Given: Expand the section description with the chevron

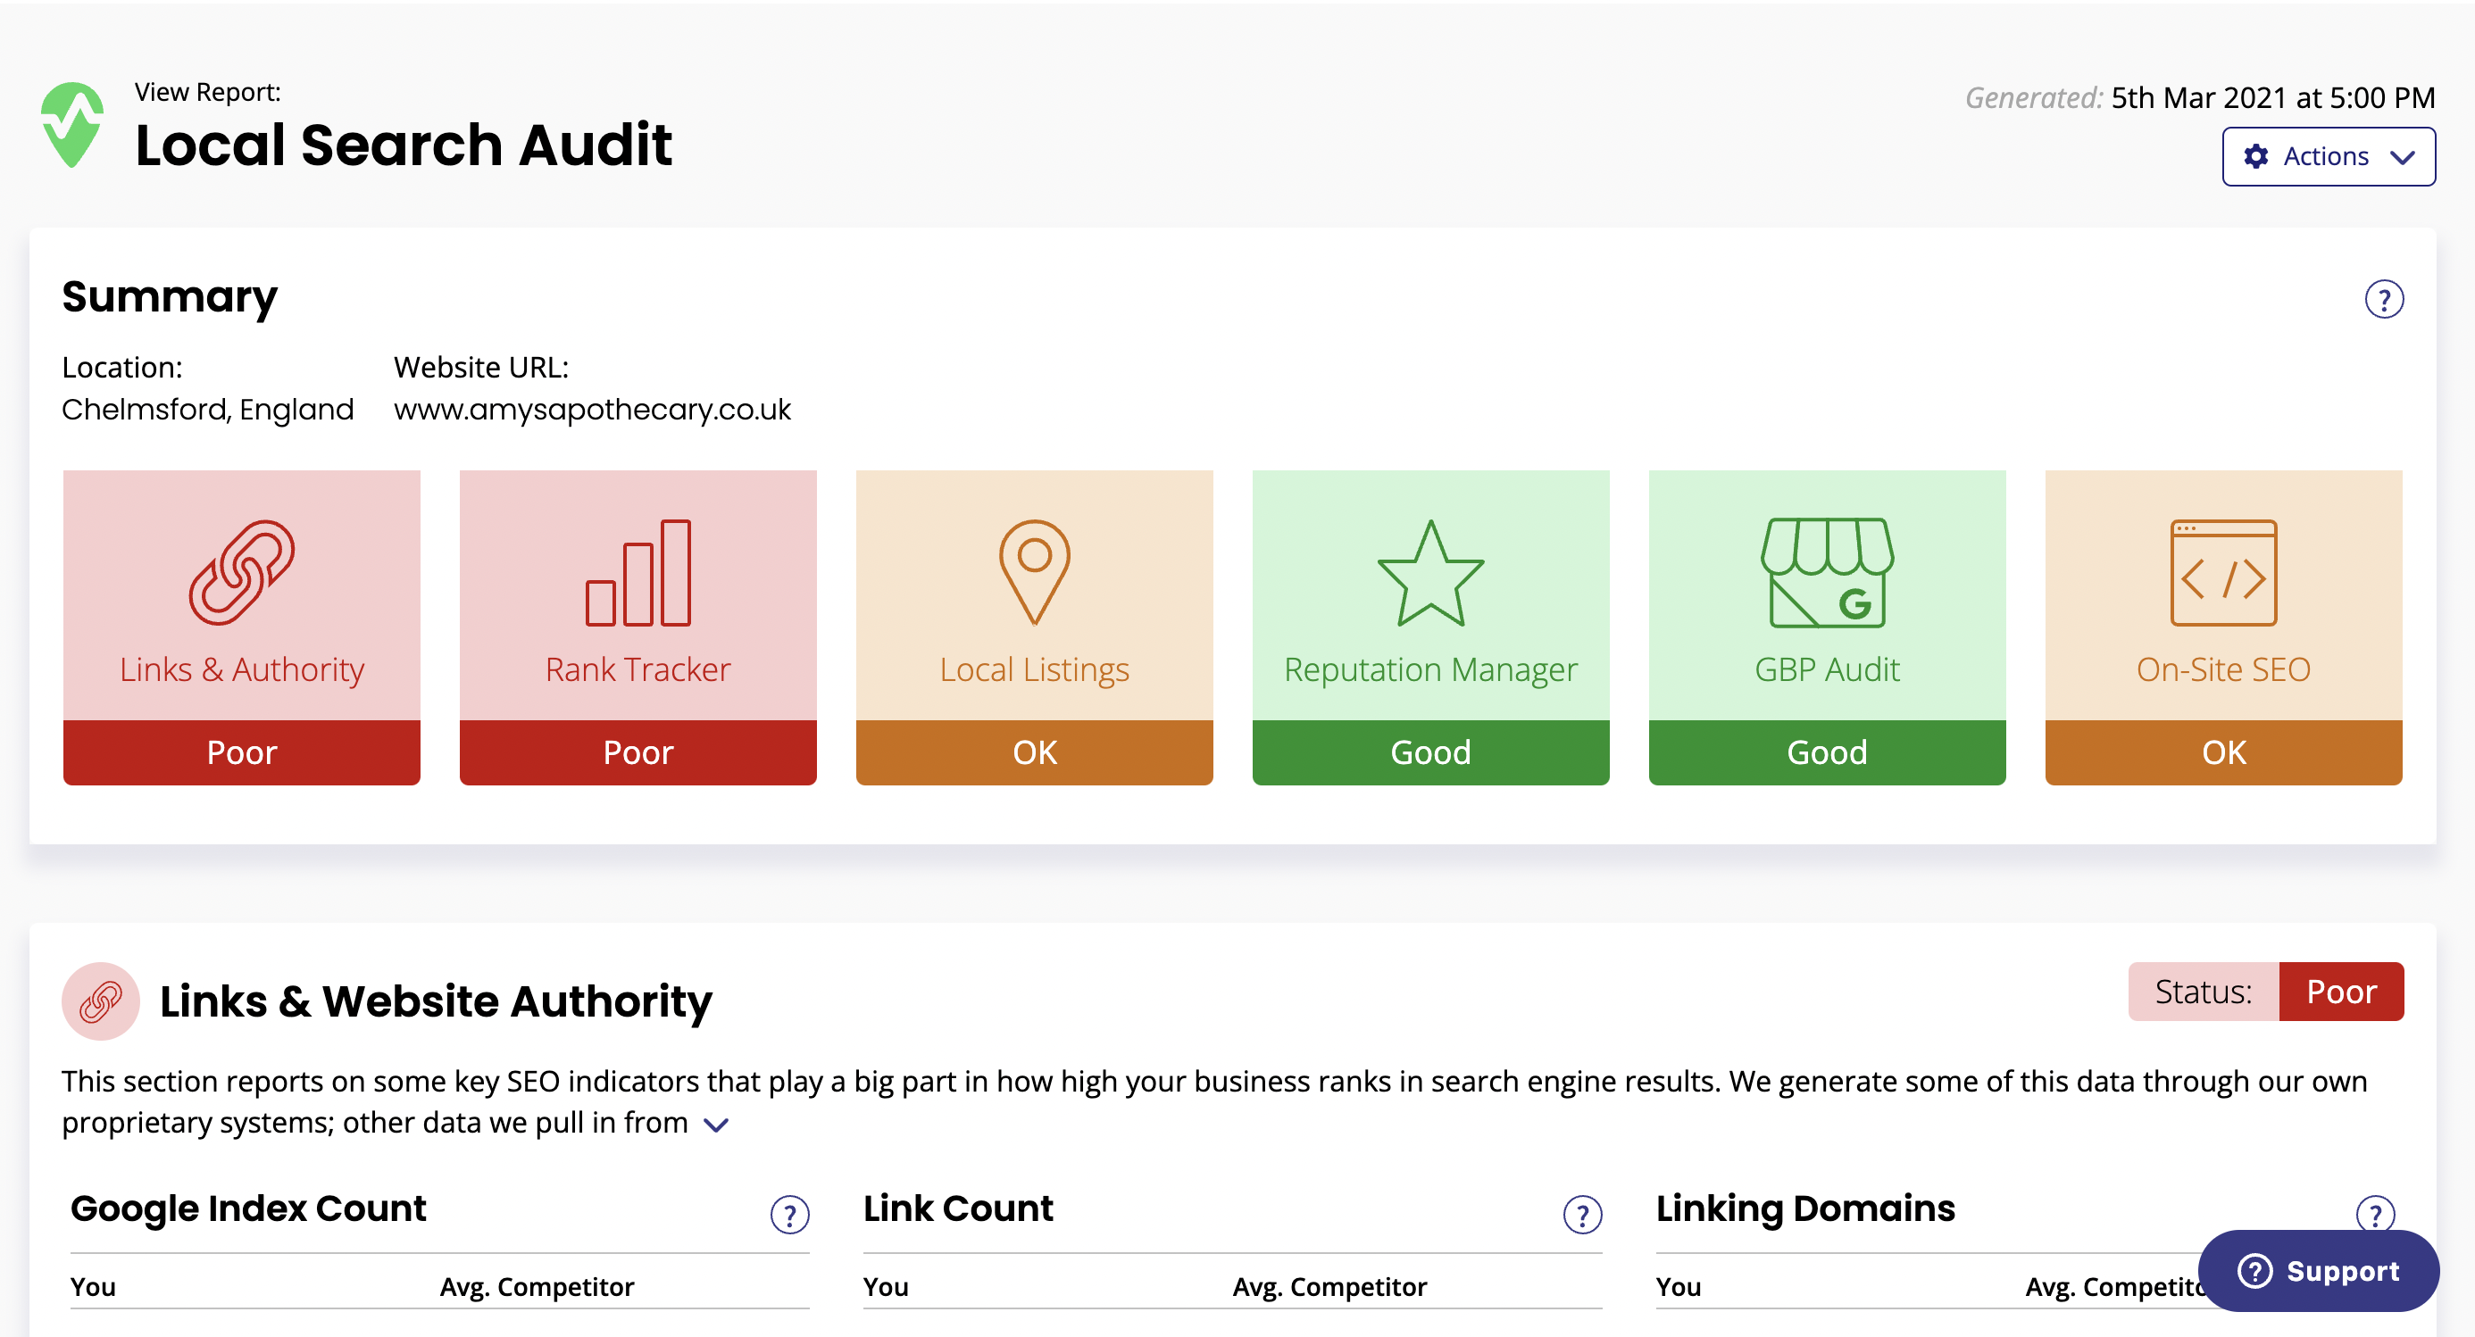Looking at the screenshot, I should tap(717, 1124).
